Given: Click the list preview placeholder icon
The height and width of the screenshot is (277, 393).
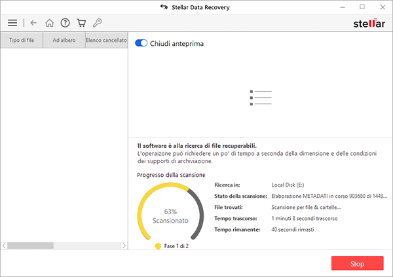Looking at the screenshot, I should pyautogui.click(x=261, y=98).
